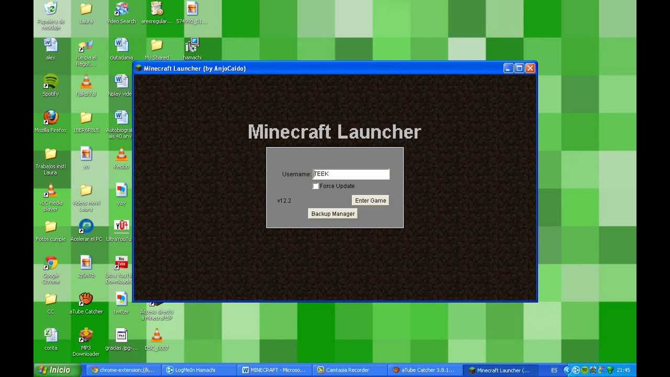Screen dimensions: 670x377
Task: Expand hidden tray icons arrow
Action: pyautogui.click(x=566, y=370)
